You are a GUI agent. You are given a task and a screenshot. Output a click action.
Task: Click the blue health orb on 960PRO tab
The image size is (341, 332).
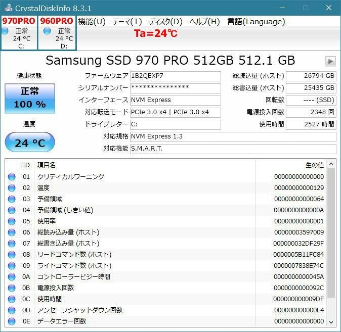point(47,31)
